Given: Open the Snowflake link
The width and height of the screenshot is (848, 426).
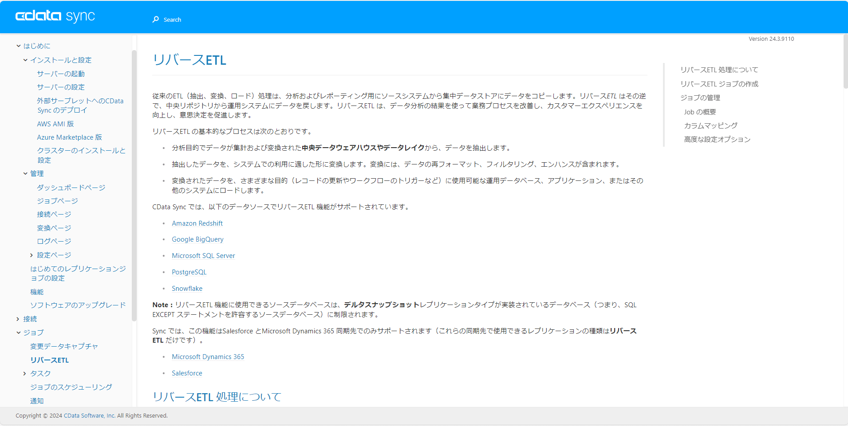Looking at the screenshot, I should (x=187, y=289).
